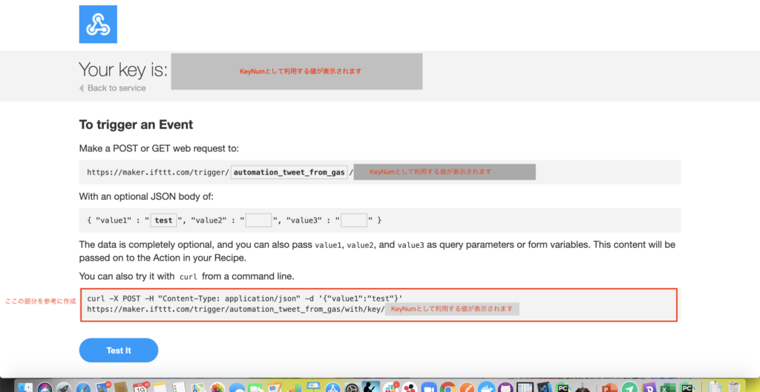760x392 pixels.
Task: Open Slack from the Dock
Action: (390, 387)
